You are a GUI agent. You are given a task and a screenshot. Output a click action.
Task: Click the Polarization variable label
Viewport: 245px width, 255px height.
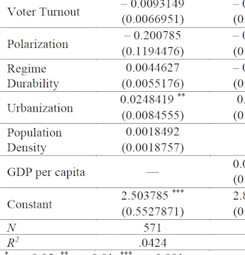pyautogui.click(x=38, y=44)
